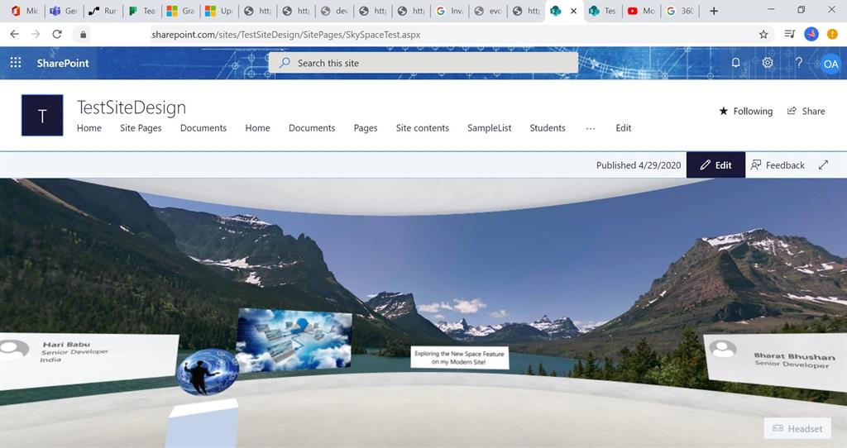
Task: Click the TestSiteDesign site title
Action: 132,107
